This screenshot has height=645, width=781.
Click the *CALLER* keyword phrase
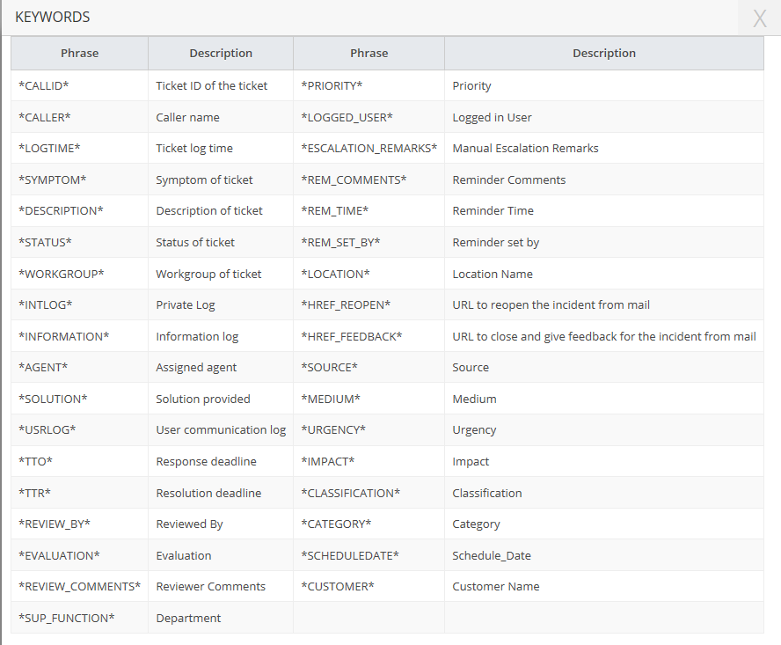coord(45,117)
